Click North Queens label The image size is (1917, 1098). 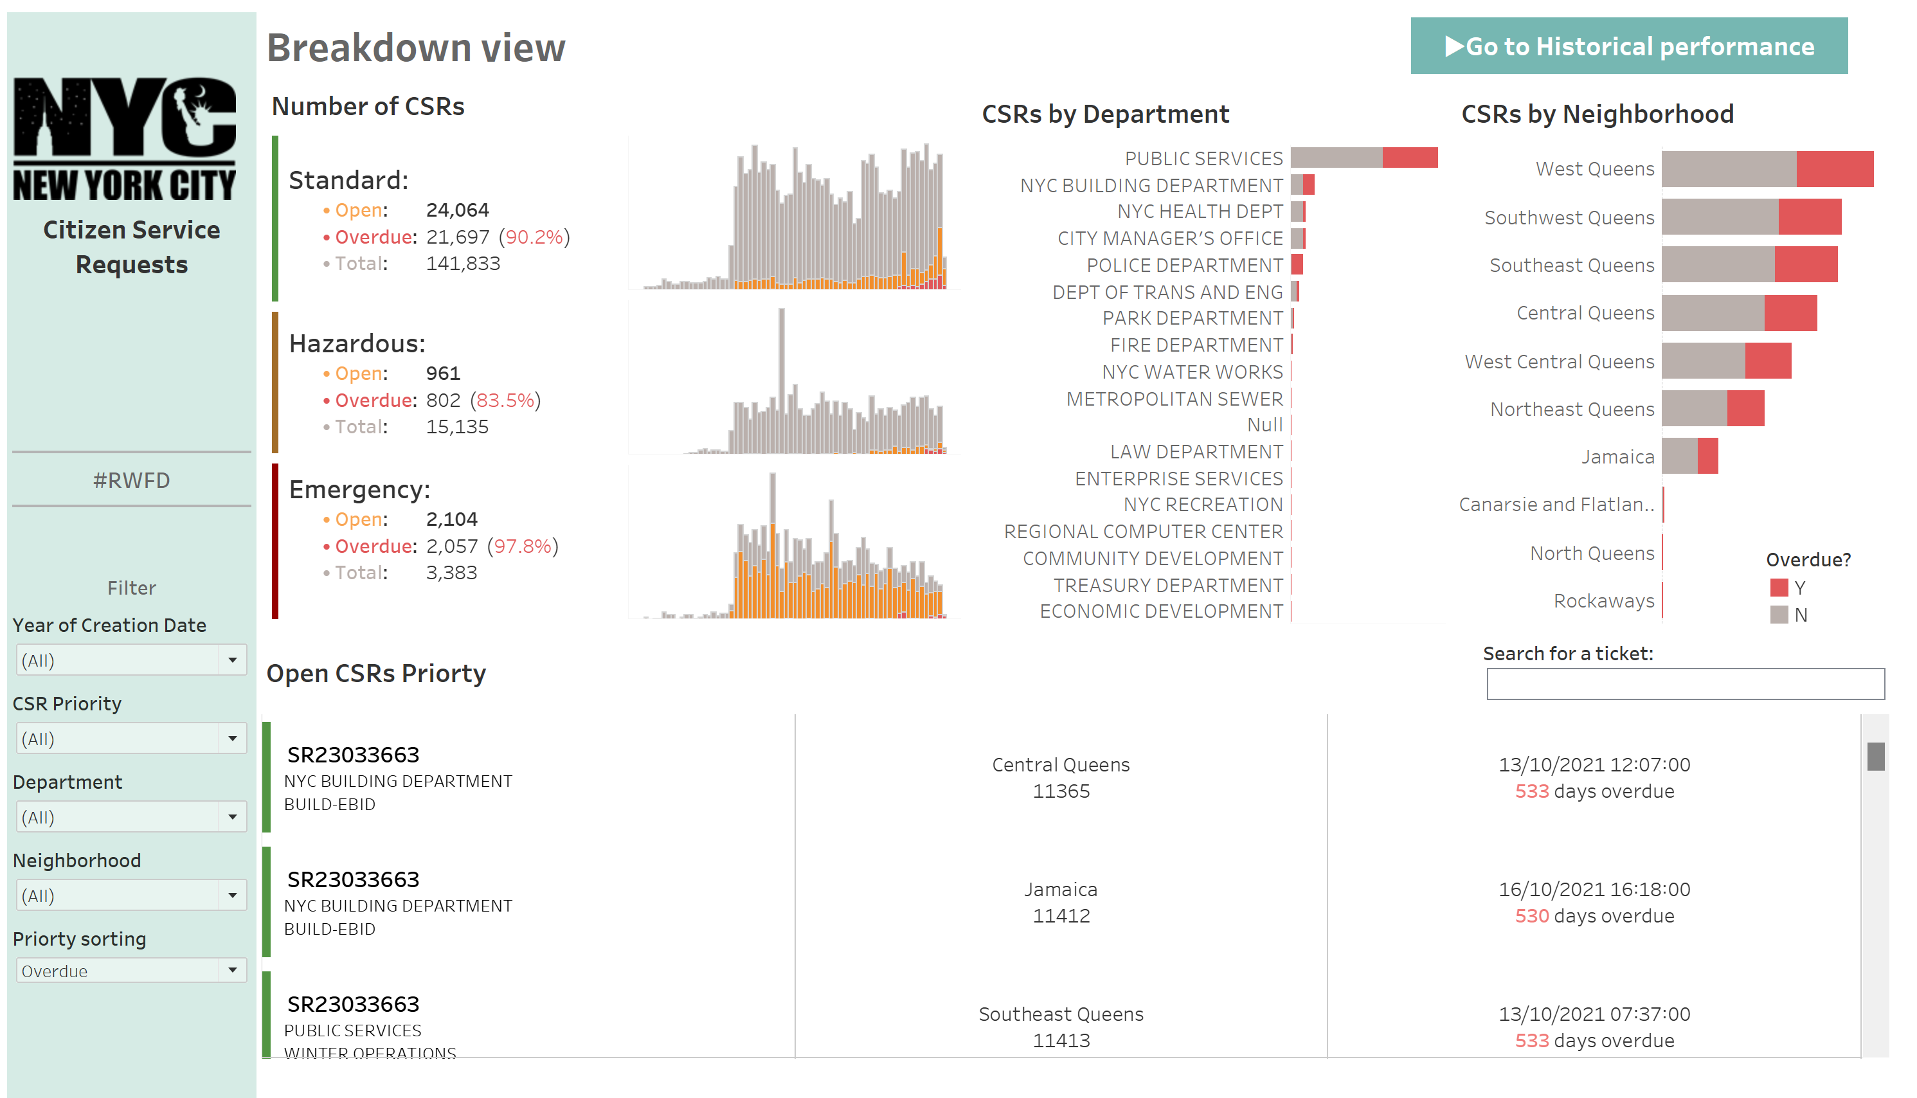click(1592, 553)
